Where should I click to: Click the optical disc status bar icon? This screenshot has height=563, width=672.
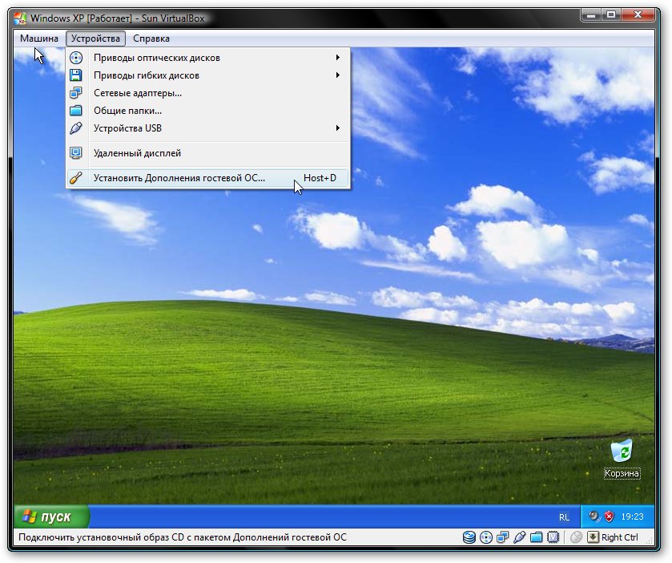tap(486, 537)
